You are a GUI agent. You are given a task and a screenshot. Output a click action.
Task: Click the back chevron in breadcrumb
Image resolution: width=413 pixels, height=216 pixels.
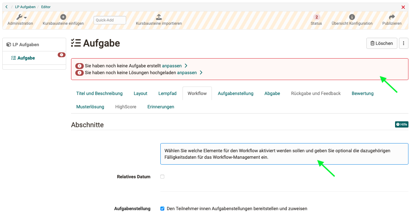(x=7, y=7)
